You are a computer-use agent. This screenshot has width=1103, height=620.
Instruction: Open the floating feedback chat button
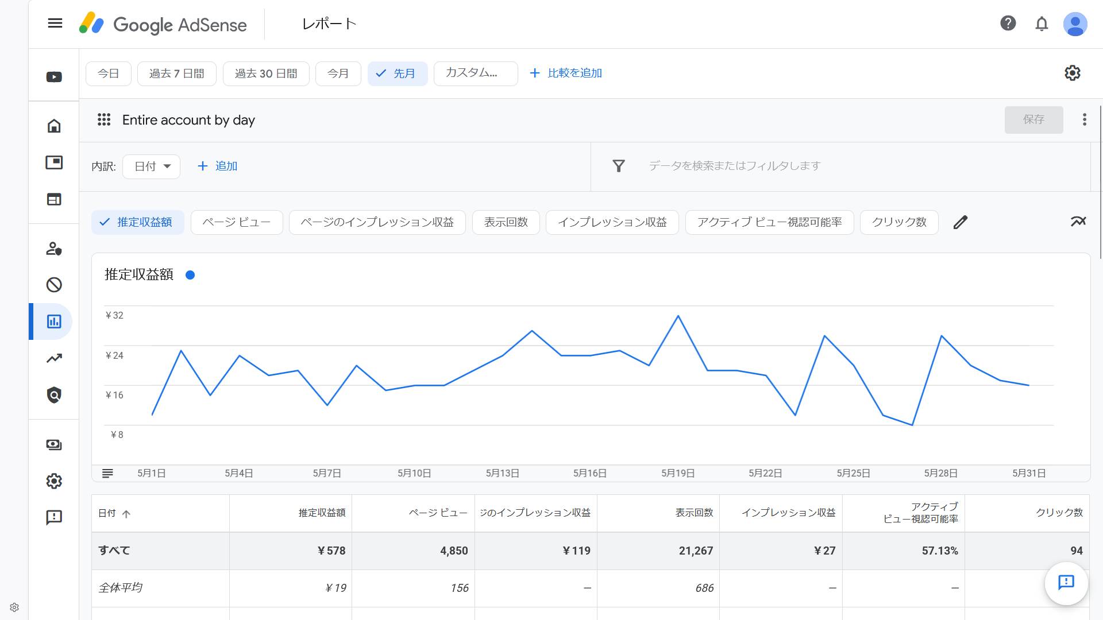tap(1066, 583)
